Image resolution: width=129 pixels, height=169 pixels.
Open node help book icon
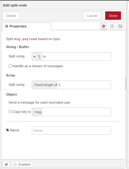click(x=6, y=164)
